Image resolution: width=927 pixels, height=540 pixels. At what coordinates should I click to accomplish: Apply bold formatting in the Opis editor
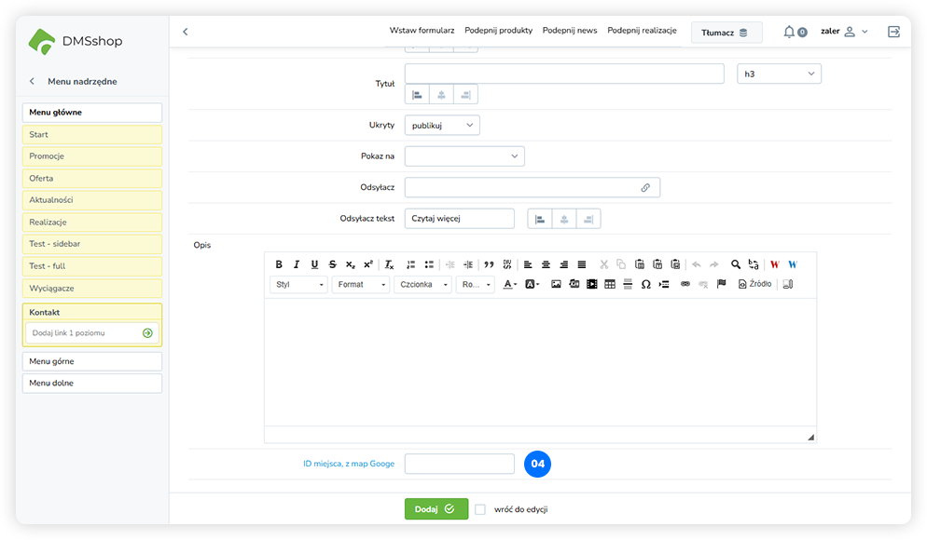[x=279, y=264]
